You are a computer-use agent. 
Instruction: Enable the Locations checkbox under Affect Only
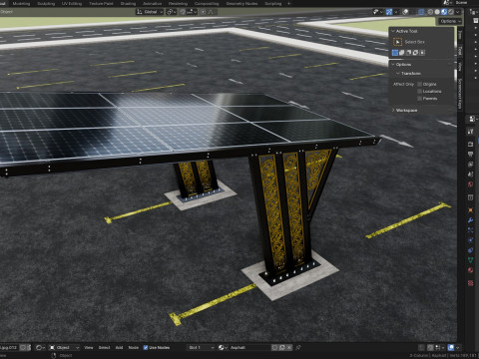[419, 91]
